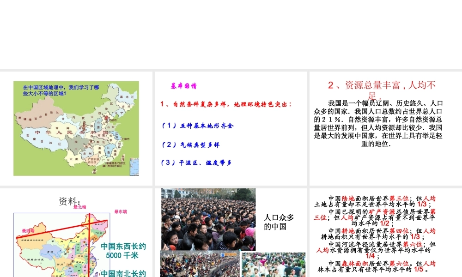Click the label 最西端
The image size is (462, 277).
click(x=28, y=231)
